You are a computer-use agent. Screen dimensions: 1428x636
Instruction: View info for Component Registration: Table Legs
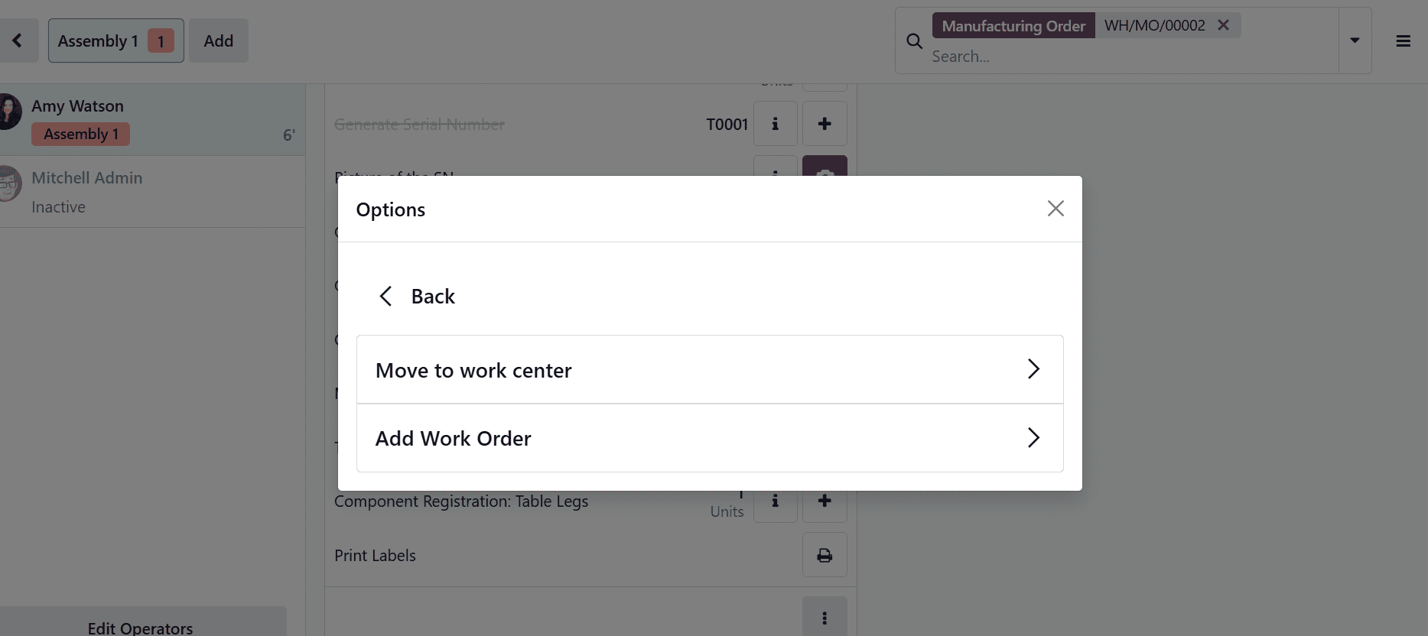point(775,501)
